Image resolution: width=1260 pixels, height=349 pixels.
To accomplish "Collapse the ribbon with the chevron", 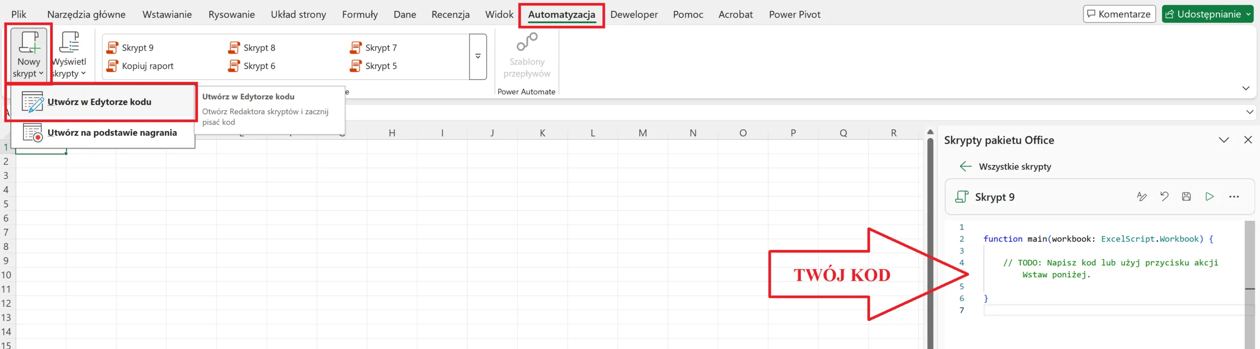I will [1246, 89].
